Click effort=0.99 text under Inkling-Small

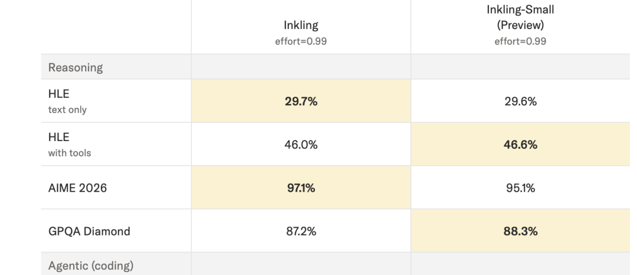520,41
